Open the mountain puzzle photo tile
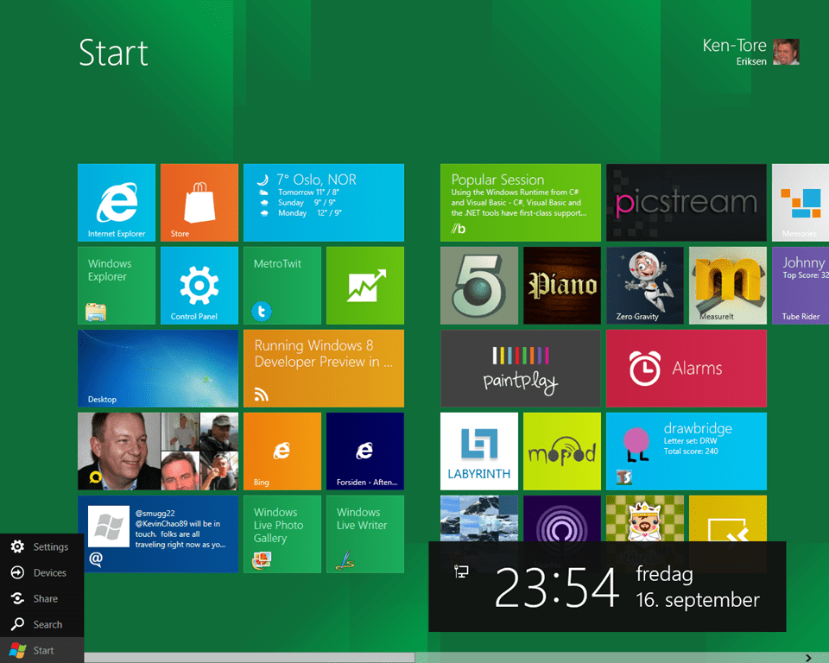Image resolution: width=829 pixels, height=663 pixels. 479,518
